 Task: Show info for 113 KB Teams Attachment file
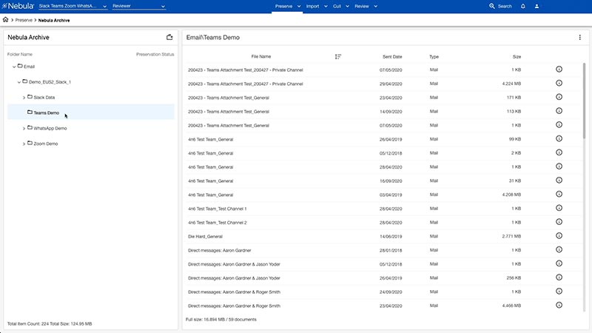point(559,111)
